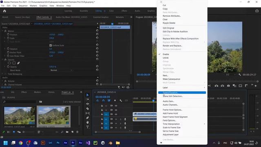The height and width of the screenshot is (147, 261).
Task: Open timeline display settings wrench
Action: pyautogui.click(x=121, y=100)
